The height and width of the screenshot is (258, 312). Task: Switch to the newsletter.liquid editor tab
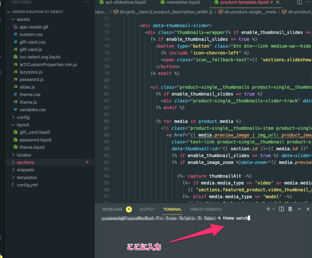(x=183, y=2)
